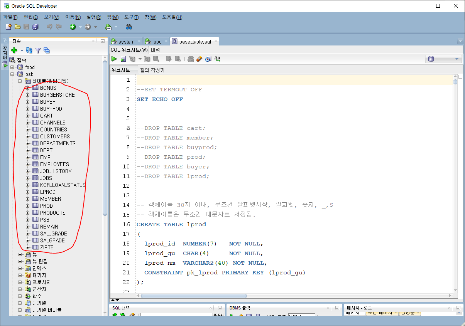The width and height of the screenshot is (465, 326).
Task: Click the Redo arrow icon
Action: [x=59, y=27]
